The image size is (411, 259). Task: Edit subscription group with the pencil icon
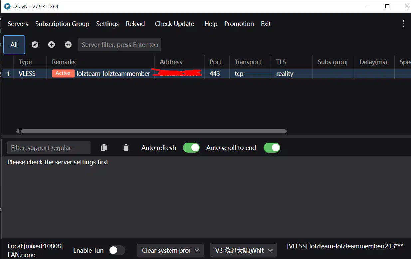(x=35, y=45)
